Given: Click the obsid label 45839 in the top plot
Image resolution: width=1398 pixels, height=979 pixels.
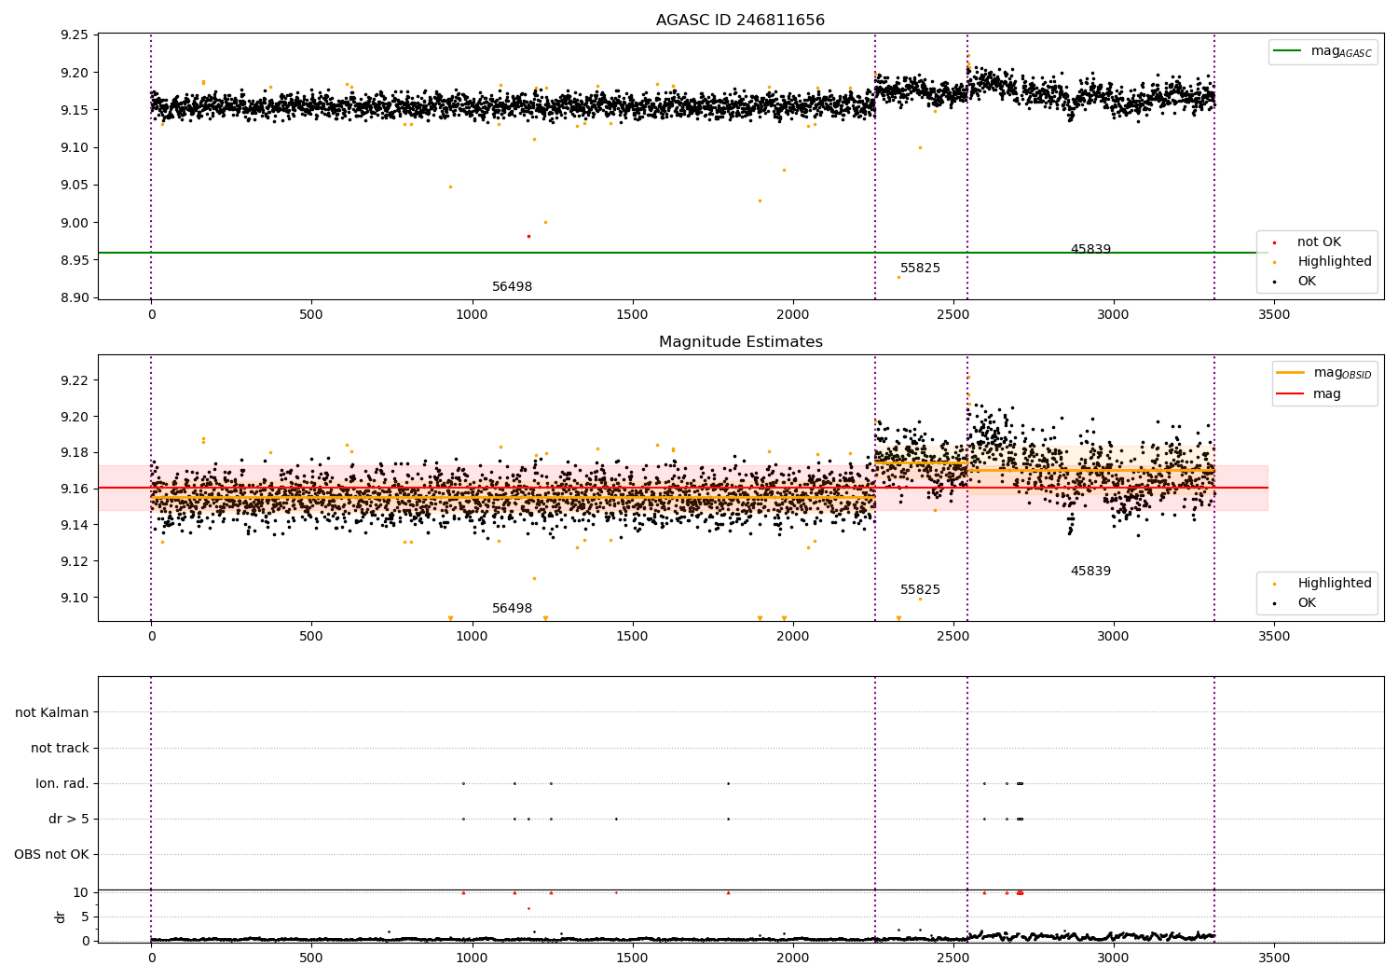Looking at the screenshot, I should [x=1090, y=250].
